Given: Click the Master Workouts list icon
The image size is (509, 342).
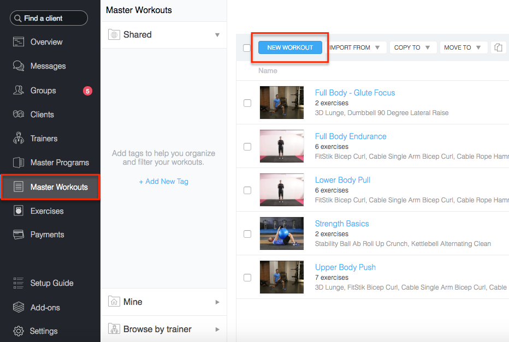Looking at the screenshot, I should (x=19, y=187).
